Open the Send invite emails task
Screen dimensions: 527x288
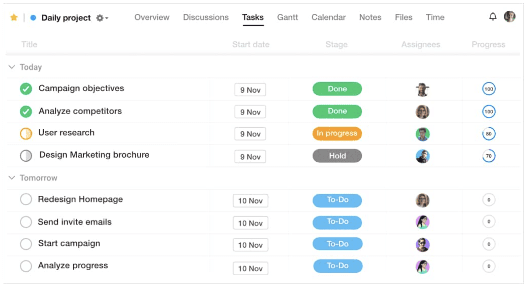[x=74, y=222]
